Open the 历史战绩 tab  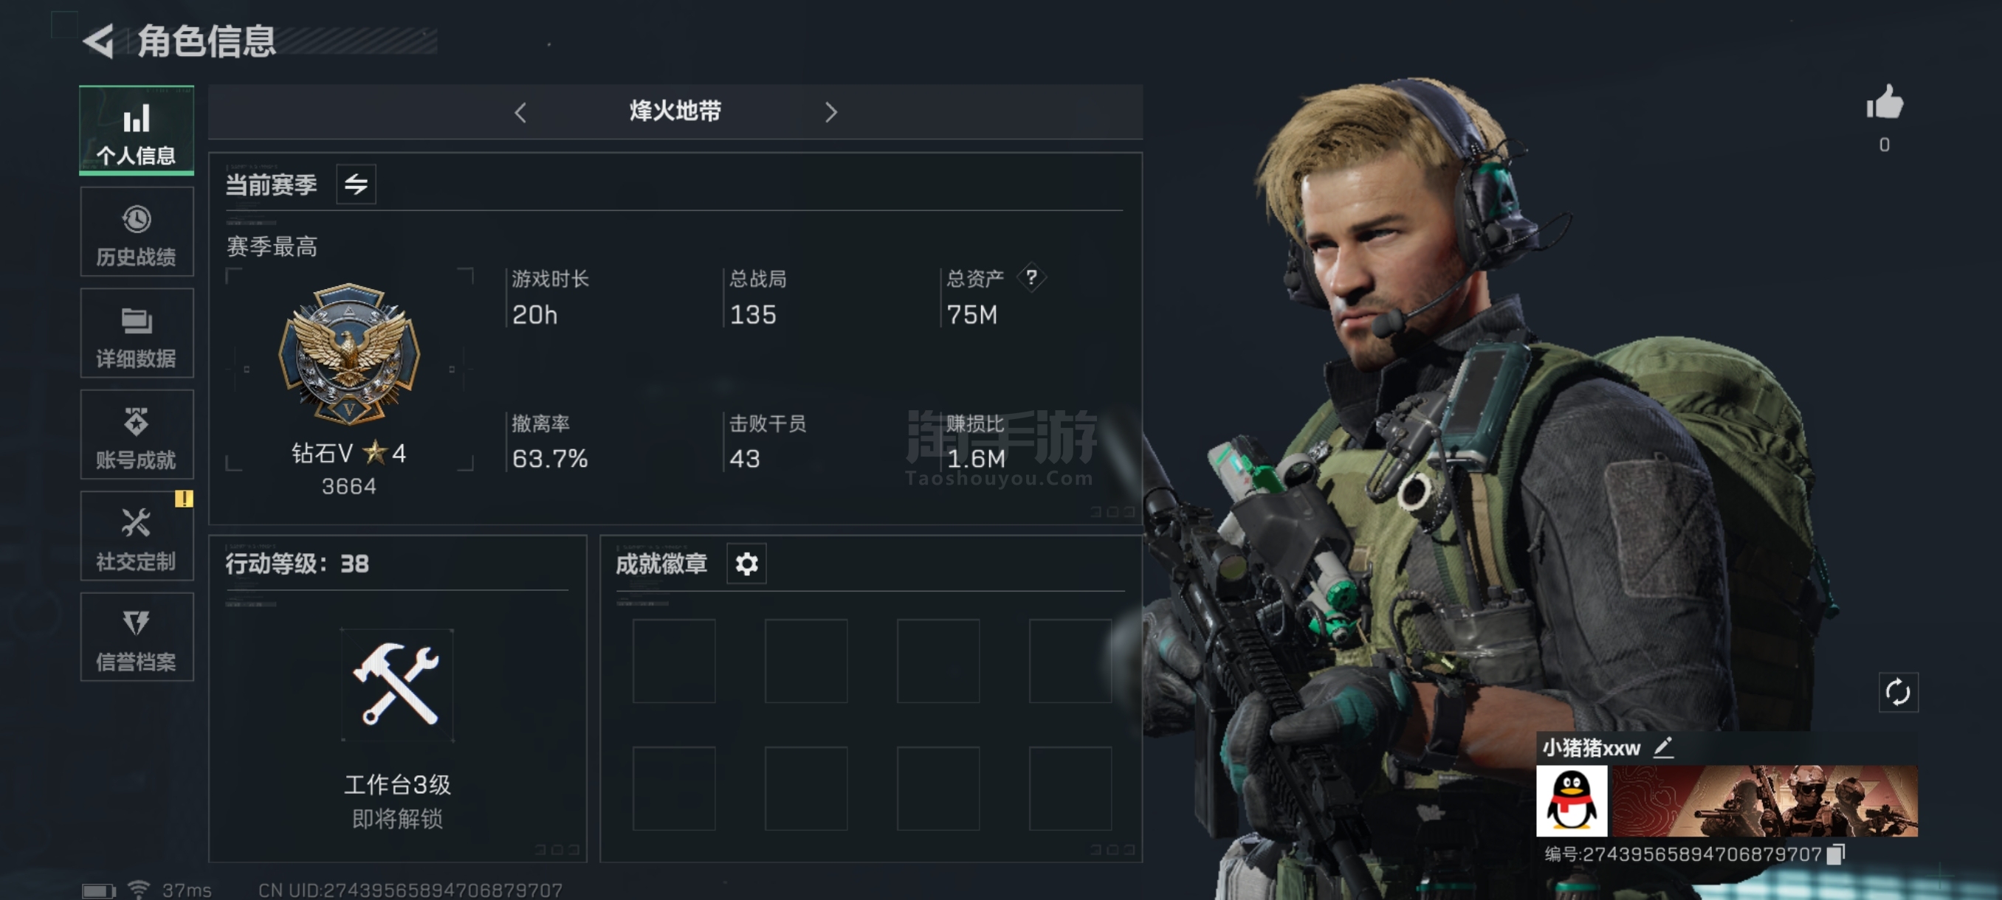click(x=137, y=232)
